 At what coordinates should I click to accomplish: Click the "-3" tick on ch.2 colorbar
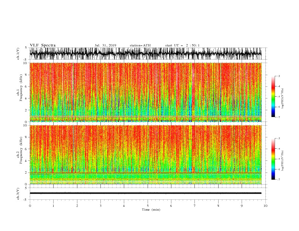coord(279,139)
